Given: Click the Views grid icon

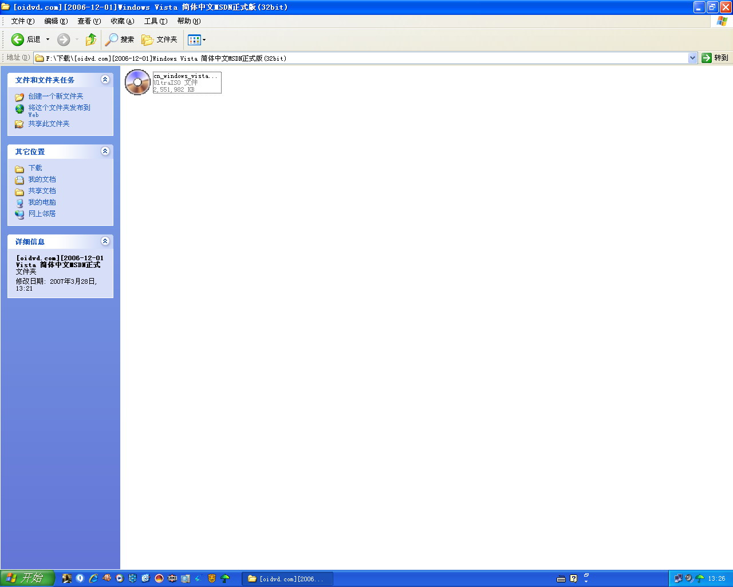Looking at the screenshot, I should pos(194,40).
